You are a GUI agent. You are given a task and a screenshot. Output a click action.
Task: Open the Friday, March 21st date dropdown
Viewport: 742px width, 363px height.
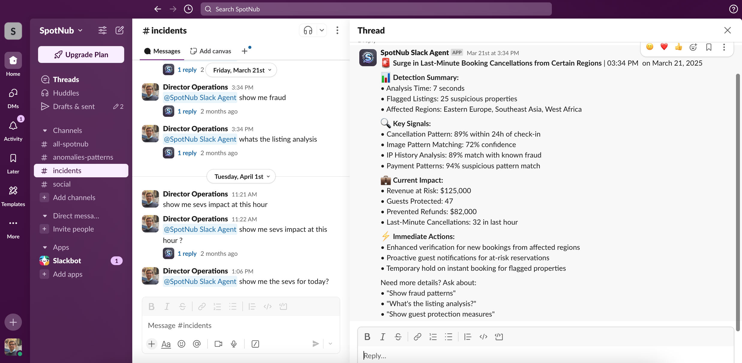pos(241,70)
